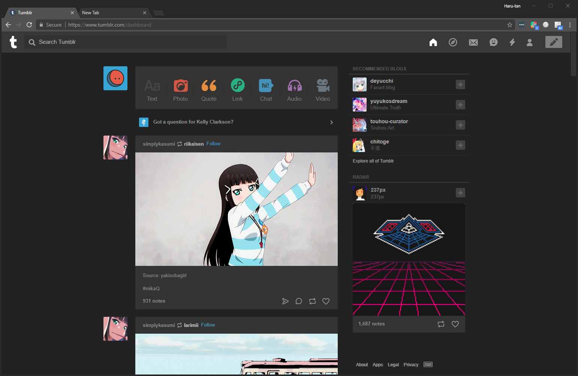Expand the Kelly Clarkson question banner arrow
The width and height of the screenshot is (578, 376).
tap(331, 122)
